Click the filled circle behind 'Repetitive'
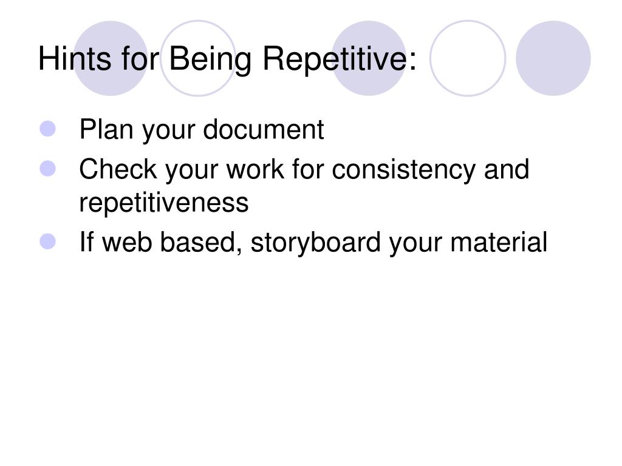 click(x=368, y=58)
